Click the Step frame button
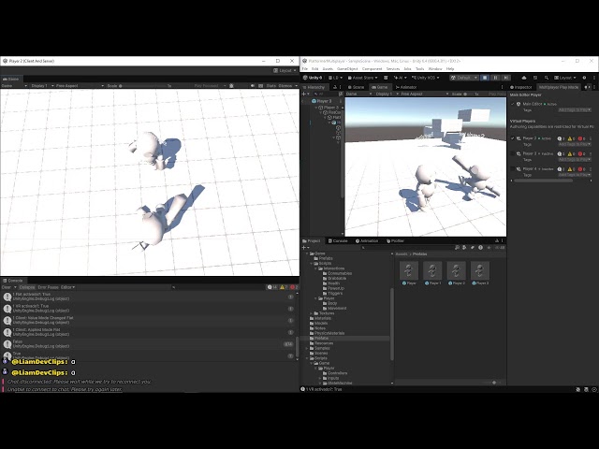Screen dimensions: 599x449 point(505,78)
